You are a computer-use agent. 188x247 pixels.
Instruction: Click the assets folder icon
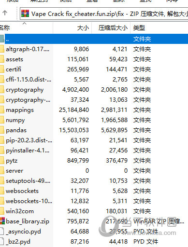2,59
